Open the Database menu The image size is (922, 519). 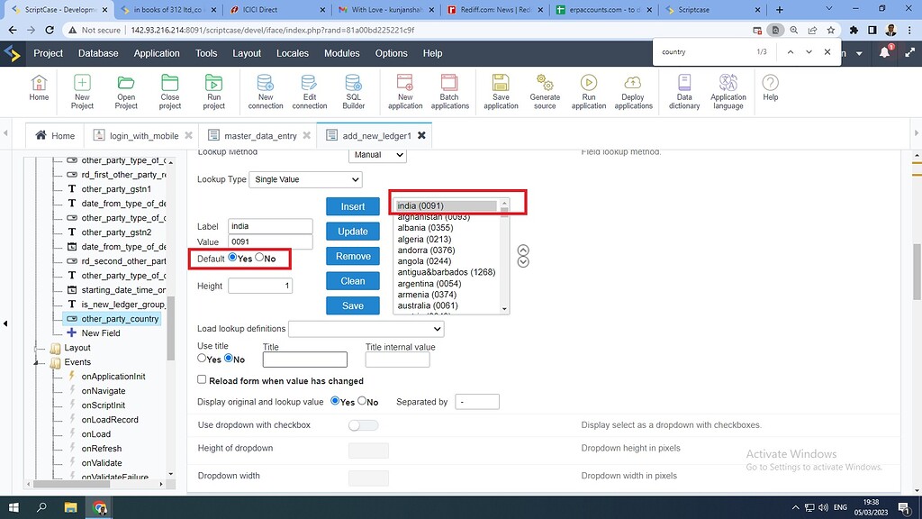point(97,53)
